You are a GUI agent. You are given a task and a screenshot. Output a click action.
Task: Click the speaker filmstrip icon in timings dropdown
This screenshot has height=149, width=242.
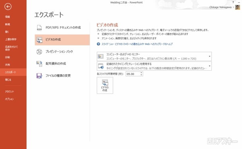(101, 66)
